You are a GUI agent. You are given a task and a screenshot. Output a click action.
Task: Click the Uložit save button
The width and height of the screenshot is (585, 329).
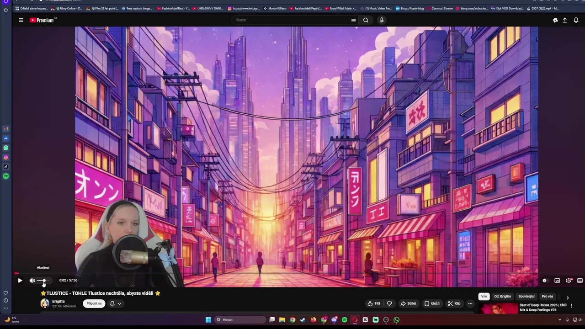point(432,303)
